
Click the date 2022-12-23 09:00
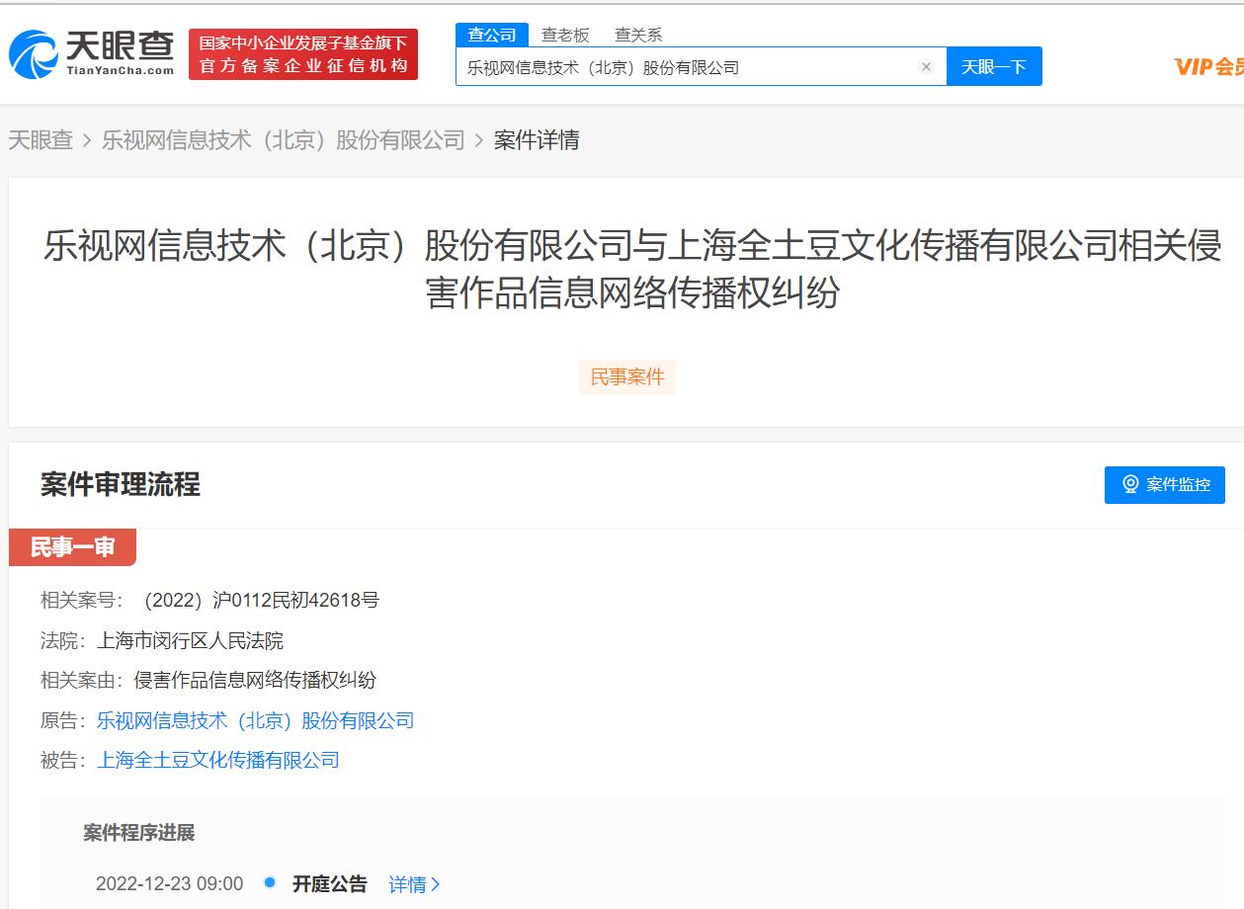169,884
